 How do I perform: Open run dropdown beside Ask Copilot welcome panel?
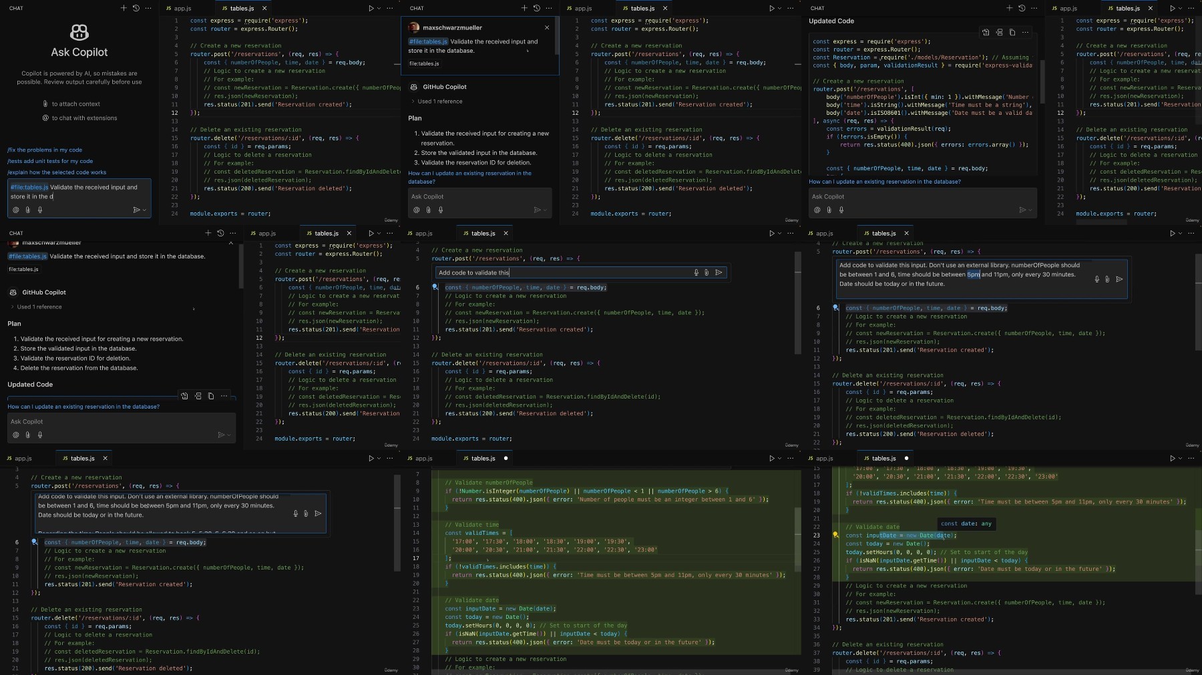click(x=379, y=8)
